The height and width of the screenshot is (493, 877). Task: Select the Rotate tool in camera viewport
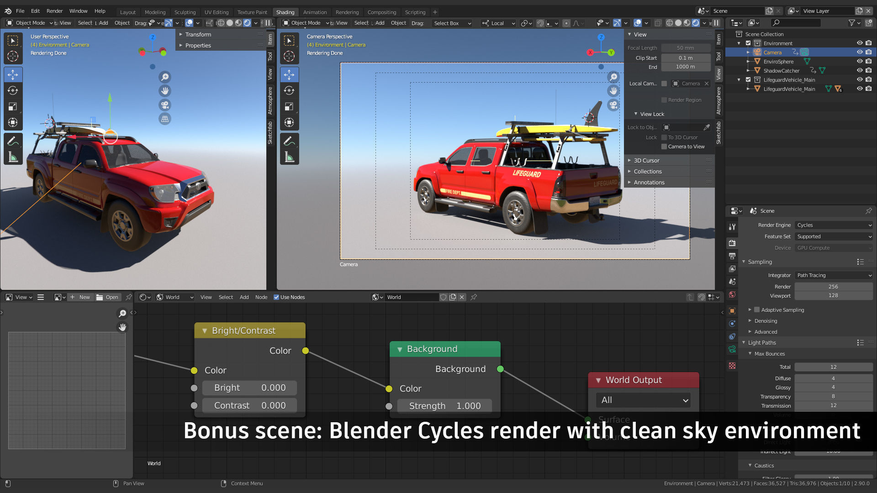tap(289, 90)
